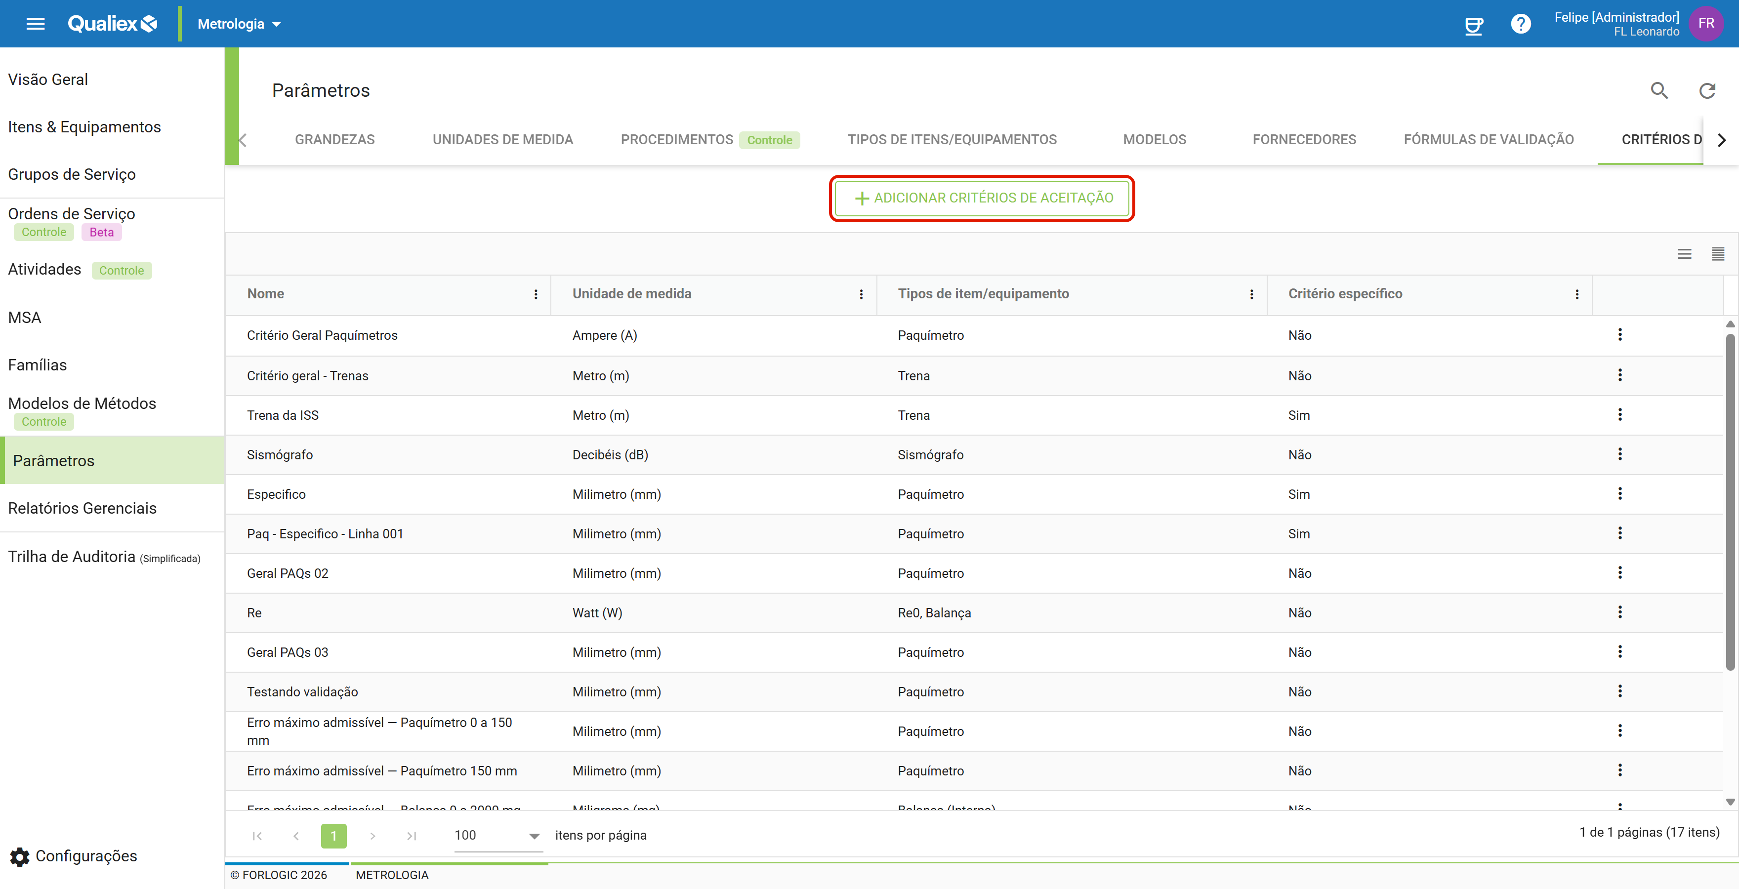Click the refresh icon in Parâmetros header
The width and height of the screenshot is (1739, 889).
(x=1707, y=90)
